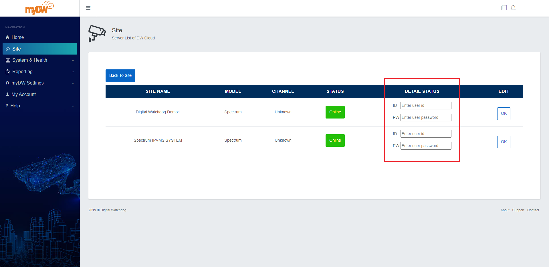Click the DETAIL STATUS column header

(422, 91)
